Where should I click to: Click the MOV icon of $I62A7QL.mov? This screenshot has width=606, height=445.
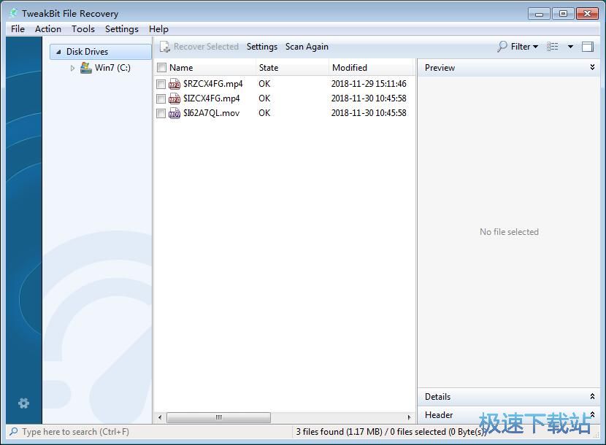tap(174, 113)
